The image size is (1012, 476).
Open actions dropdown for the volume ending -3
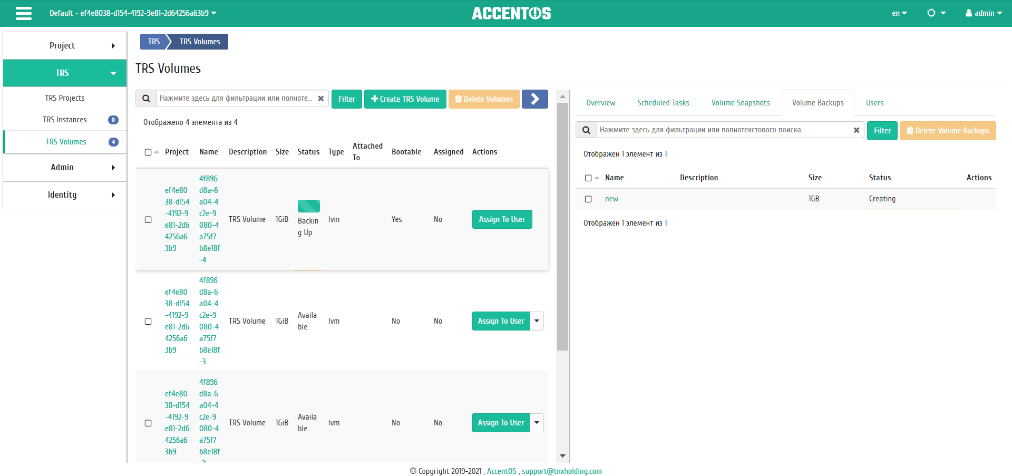pos(537,321)
